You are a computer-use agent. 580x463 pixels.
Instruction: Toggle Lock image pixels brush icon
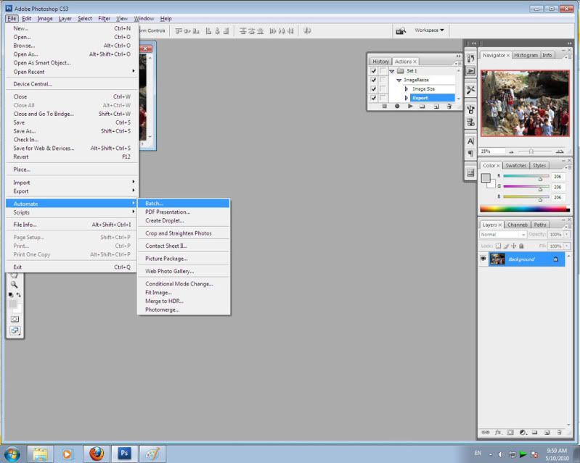click(x=506, y=246)
